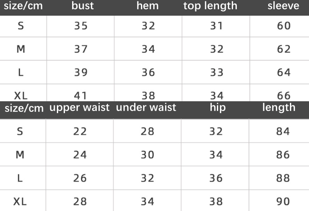This screenshot has width=309, height=211.
Task: Click top length value 33 for size L
Action: click(x=216, y=72)
